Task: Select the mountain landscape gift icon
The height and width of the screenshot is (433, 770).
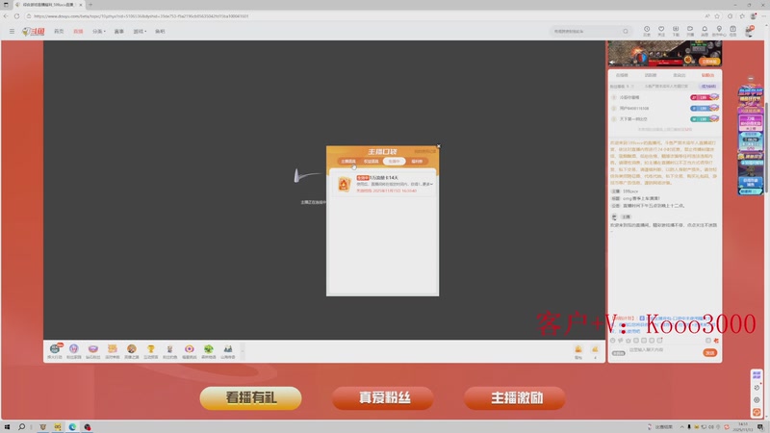Action: (228, 349)
